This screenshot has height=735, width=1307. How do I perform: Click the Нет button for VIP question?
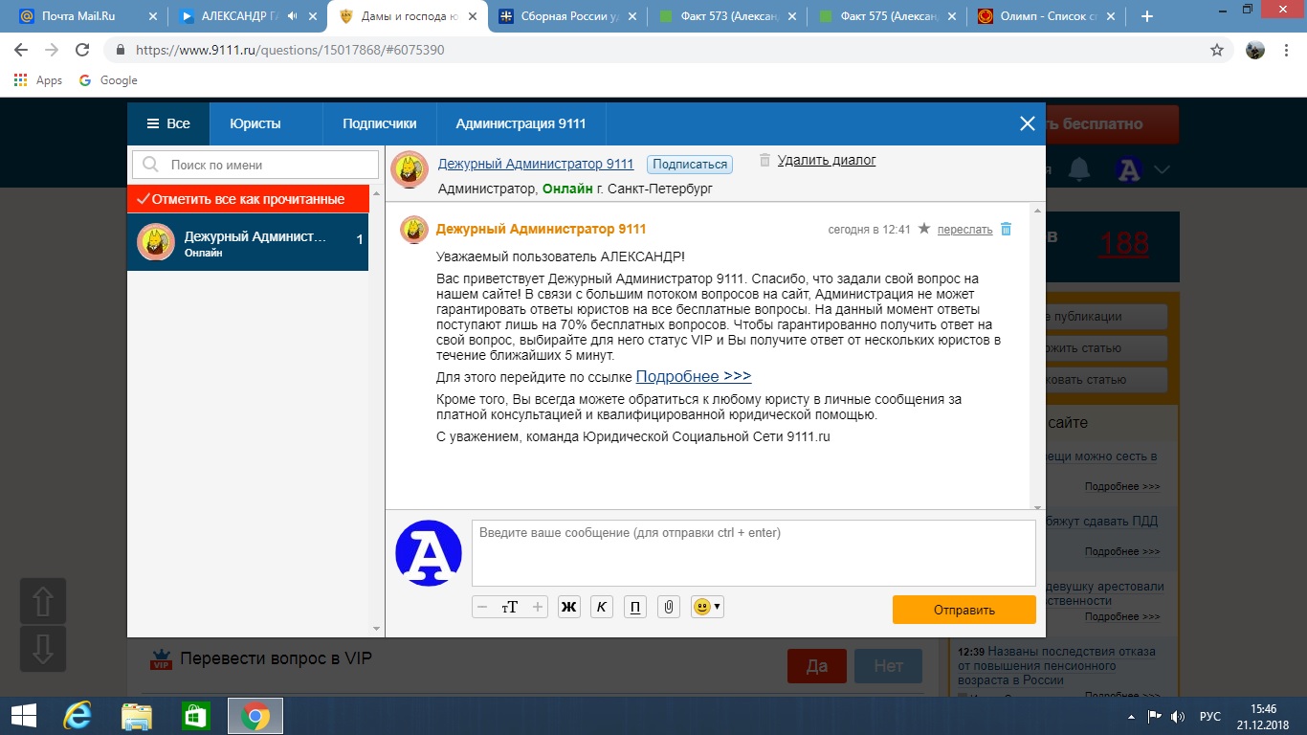click(889, 665)
